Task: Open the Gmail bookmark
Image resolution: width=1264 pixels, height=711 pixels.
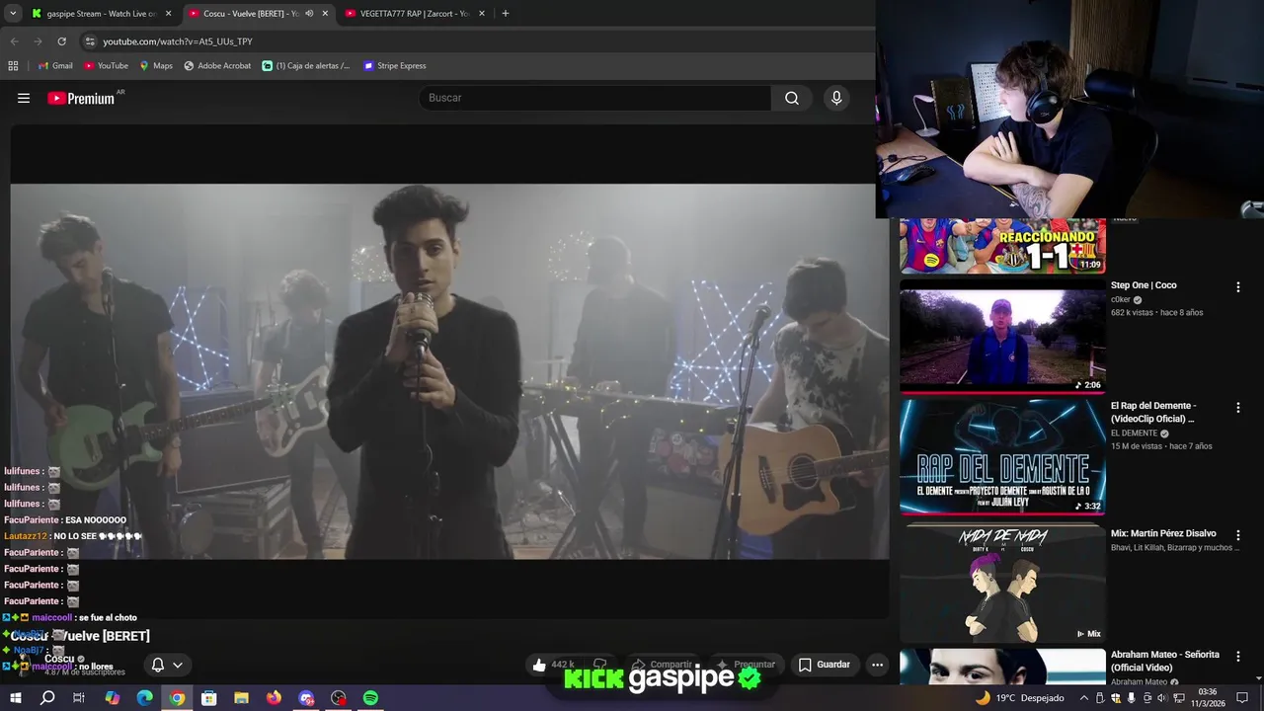Action: click(x=55, y=66)
